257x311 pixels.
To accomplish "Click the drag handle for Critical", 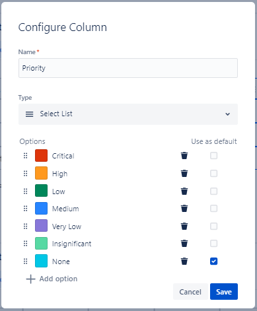I will (26, 156).
